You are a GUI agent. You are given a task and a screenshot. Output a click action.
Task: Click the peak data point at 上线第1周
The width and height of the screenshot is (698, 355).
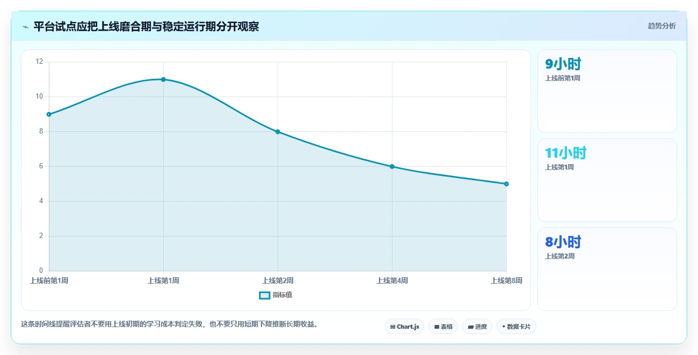pos(163,79)
